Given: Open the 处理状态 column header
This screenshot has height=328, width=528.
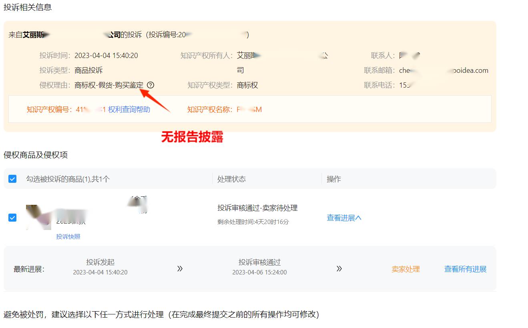Looking at the screenshot, I should (x=231, y=179).
